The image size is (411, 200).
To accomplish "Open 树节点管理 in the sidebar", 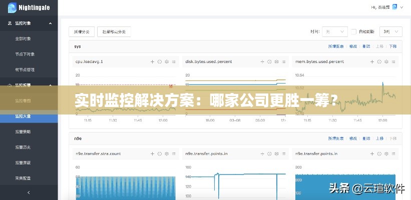I will point(25,69).
